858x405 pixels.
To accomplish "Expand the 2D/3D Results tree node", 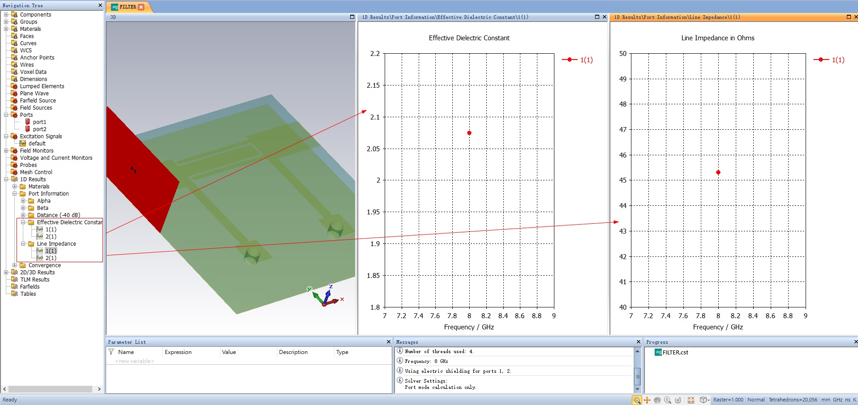I will click(6, 273).
